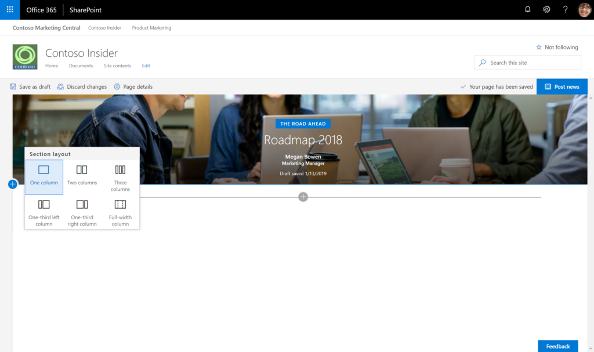Select the Two columns layout
This screenshot has height=352, width=594.
(82, 177)
